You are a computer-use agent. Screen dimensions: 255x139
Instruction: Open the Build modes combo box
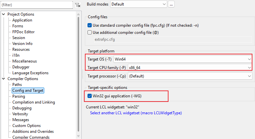click(x=139, y=4)
